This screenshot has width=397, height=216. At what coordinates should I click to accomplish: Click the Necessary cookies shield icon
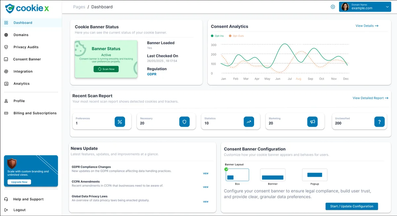tap(184, 122)
